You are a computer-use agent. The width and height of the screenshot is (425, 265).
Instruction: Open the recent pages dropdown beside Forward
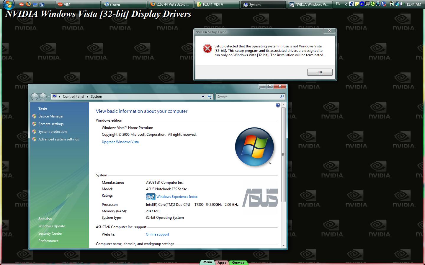pos(49,97)
